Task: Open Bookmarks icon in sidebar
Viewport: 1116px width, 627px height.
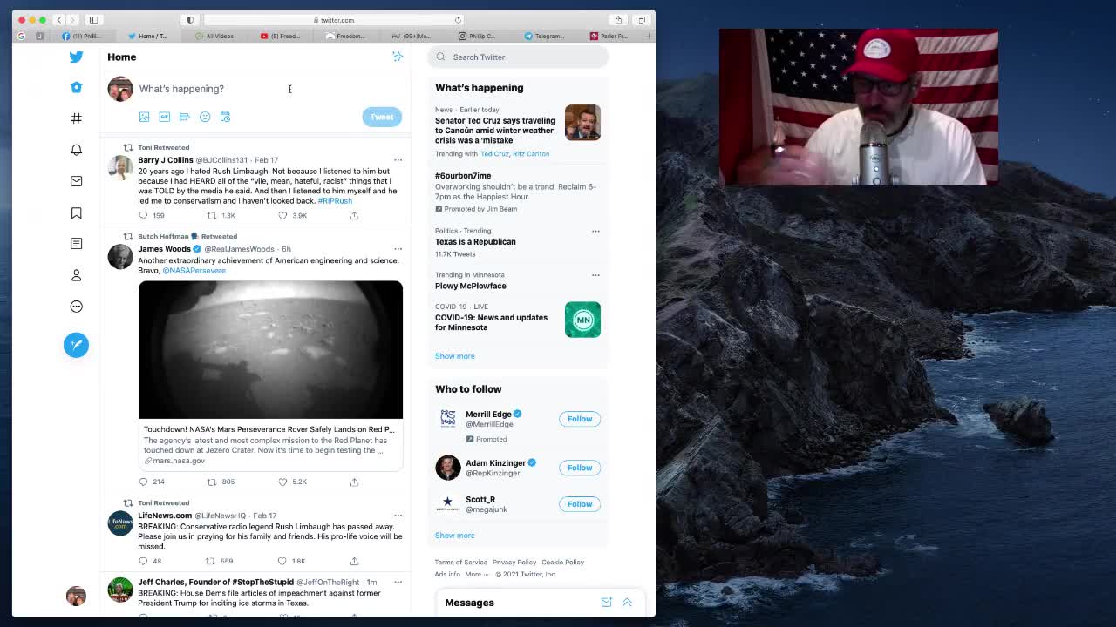Action: pyautogui.click(x=76, y=212)
